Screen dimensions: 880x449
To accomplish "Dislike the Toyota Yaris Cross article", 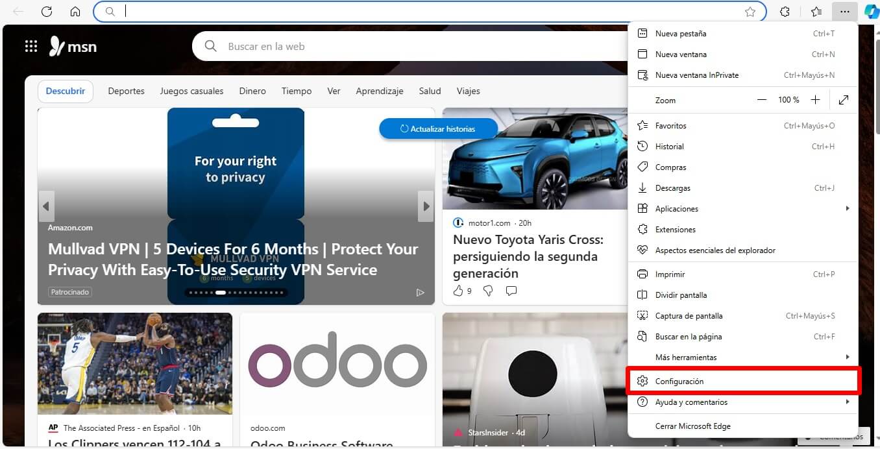I will [488, 291].
